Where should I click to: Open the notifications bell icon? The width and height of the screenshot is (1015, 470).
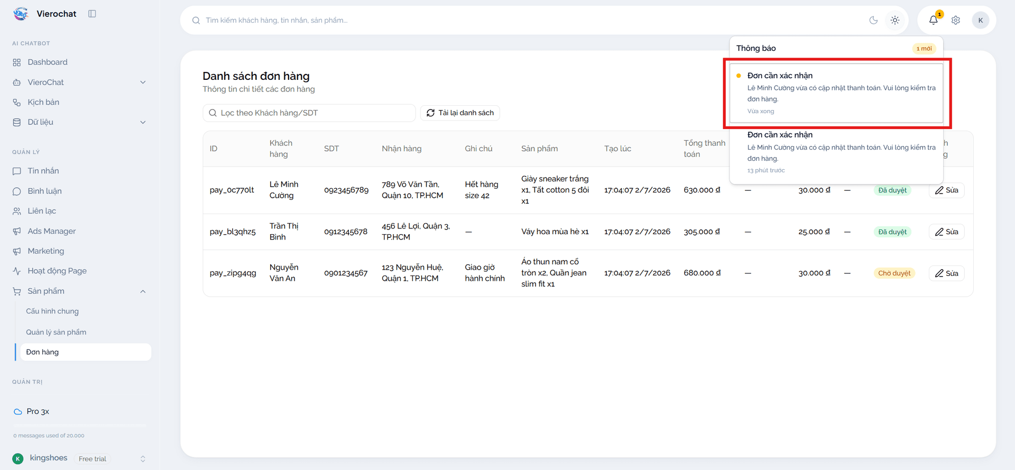[x=933, y=20]
